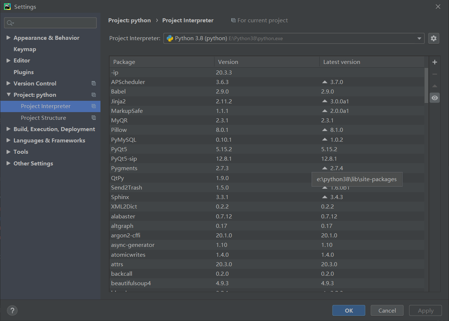
Task: Select the alabaster package row
Action: point(267,216)
